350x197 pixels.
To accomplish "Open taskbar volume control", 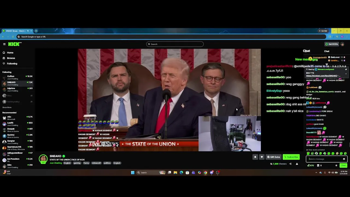I will pyautogui.click(x=332, y=173).
